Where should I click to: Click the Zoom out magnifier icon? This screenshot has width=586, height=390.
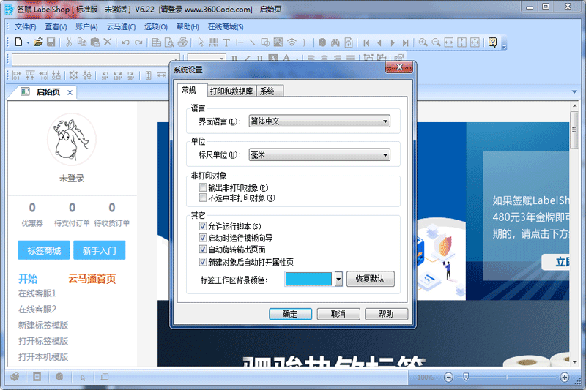click(436, 42)
